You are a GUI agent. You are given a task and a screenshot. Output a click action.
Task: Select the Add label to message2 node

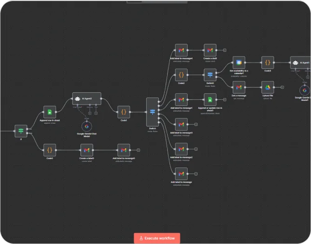point(181,149)
